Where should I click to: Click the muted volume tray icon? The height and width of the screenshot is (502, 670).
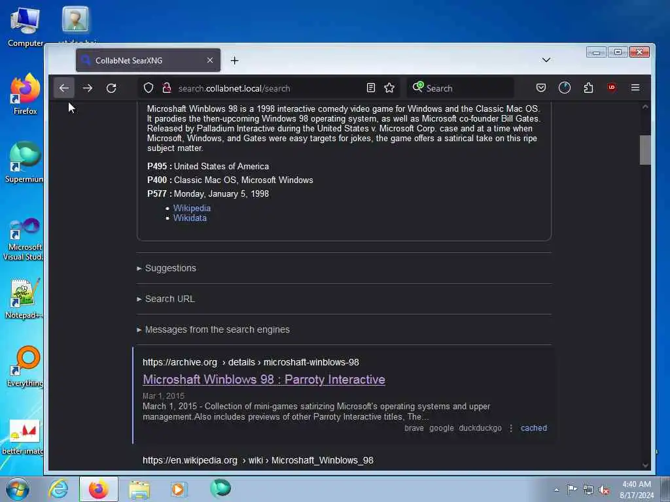tap(604, 490)
